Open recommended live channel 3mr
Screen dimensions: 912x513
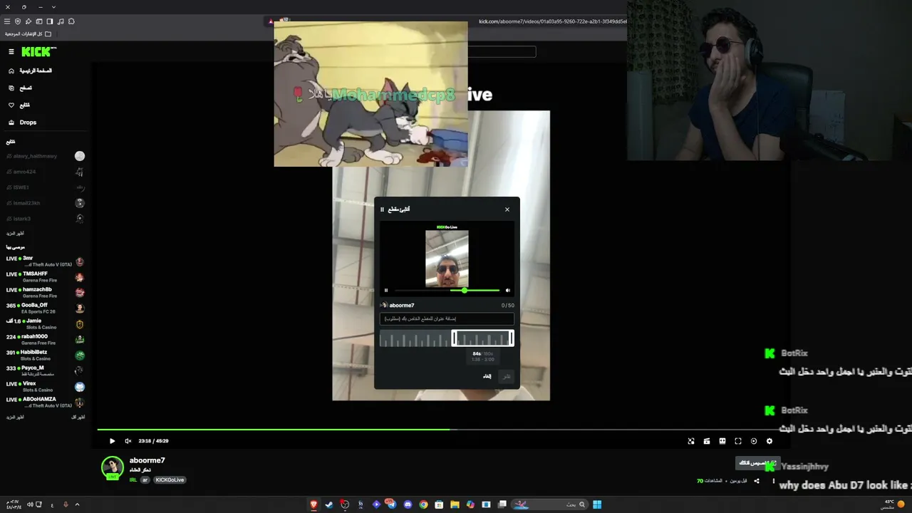[45, 261]
